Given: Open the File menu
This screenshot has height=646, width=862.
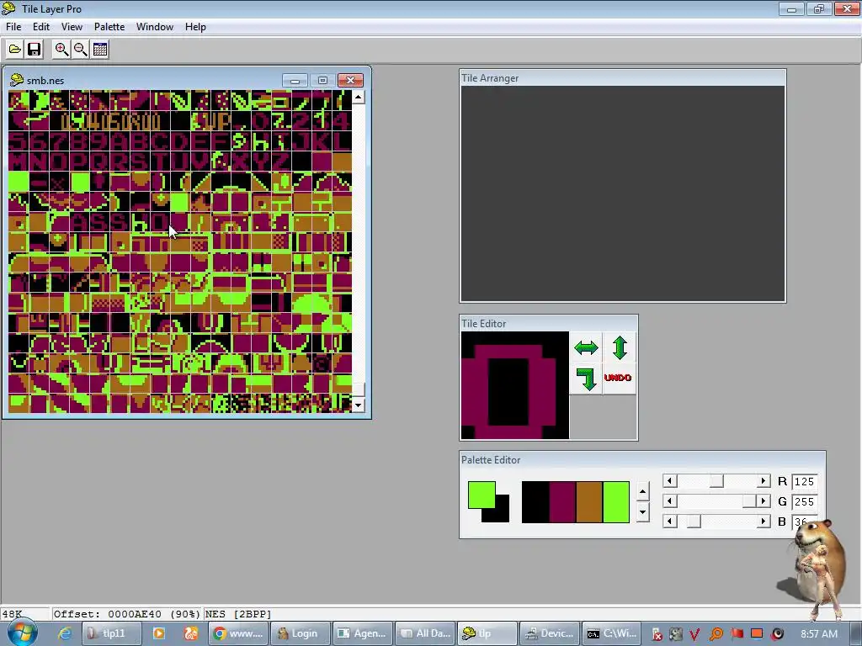Looking at the screenshot, I should [13, 27].
